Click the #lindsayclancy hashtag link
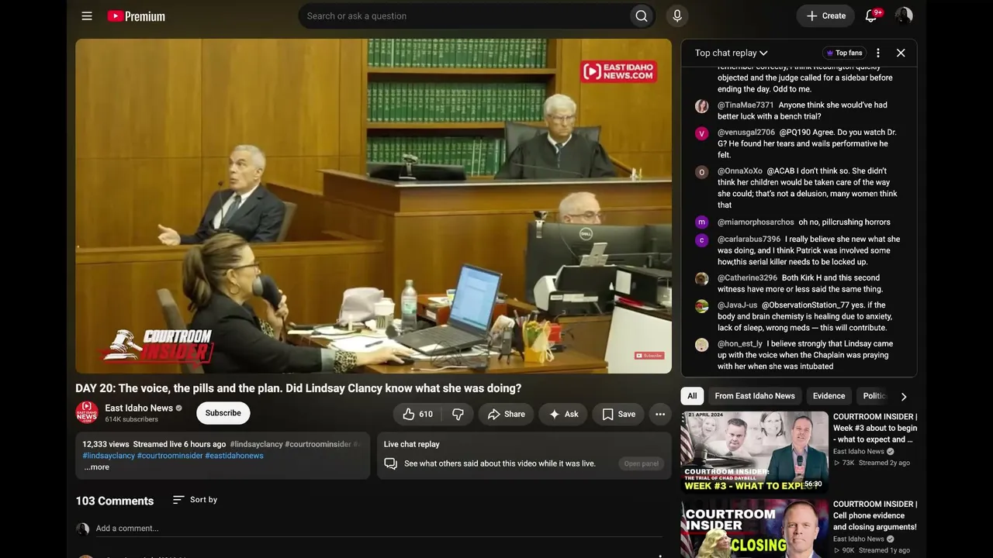This screenshot has height=558, width=993. [109, 456]
